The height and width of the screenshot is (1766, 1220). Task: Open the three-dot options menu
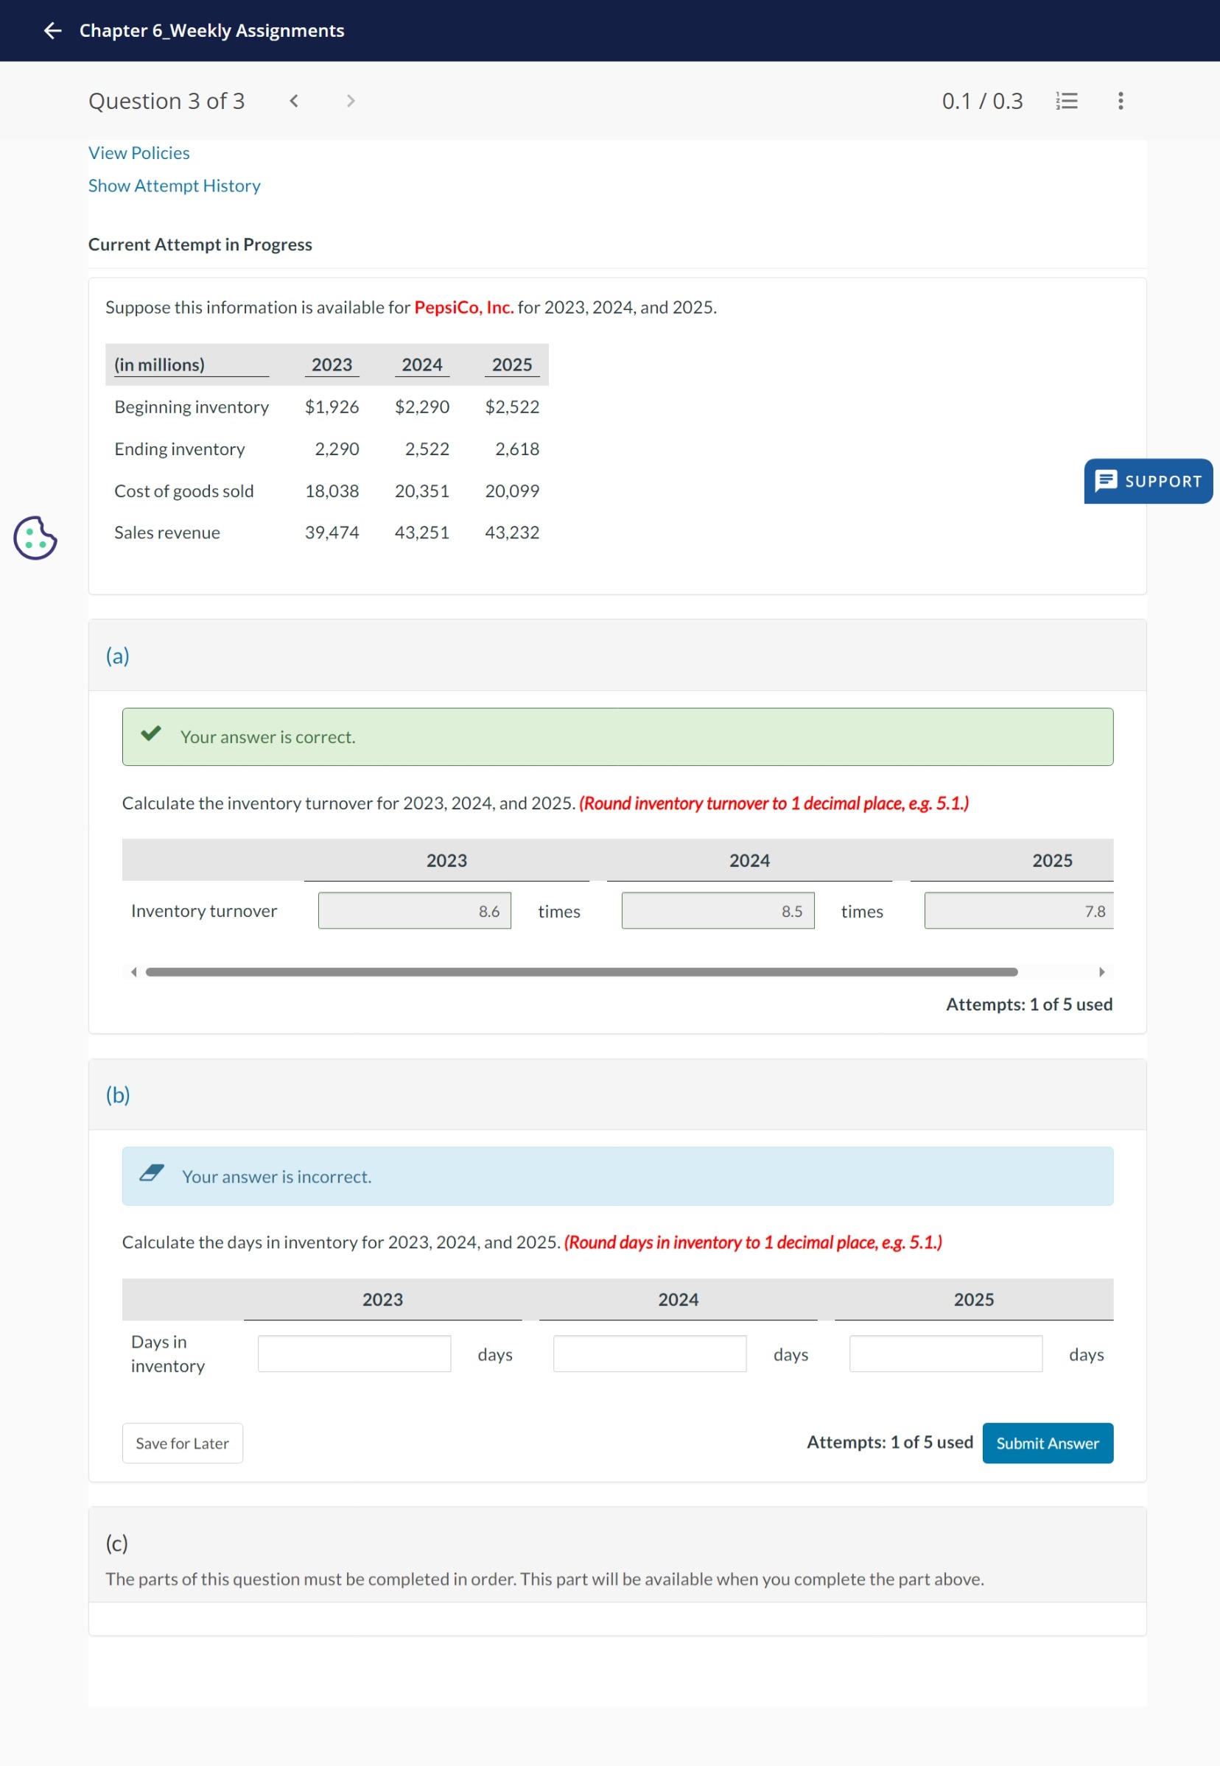pos(1118,101)
